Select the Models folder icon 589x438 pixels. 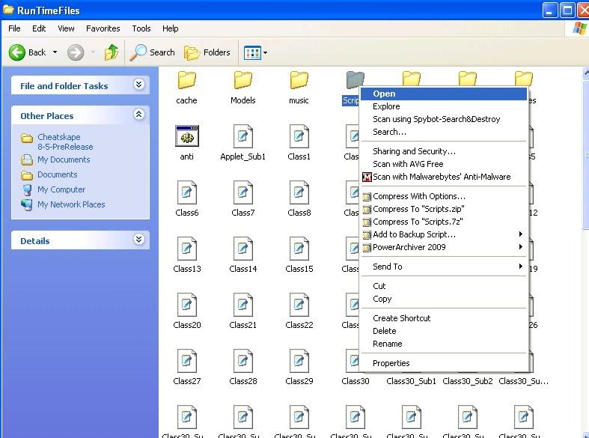click(242, 80)
